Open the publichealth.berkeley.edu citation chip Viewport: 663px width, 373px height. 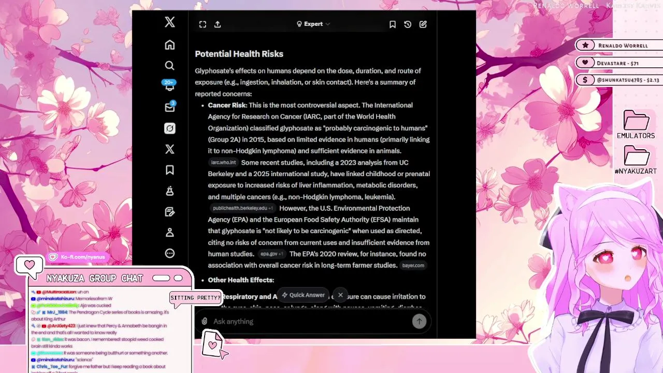click(242, 208)
